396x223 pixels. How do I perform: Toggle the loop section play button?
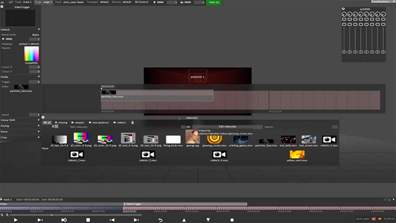pos(64,220)
